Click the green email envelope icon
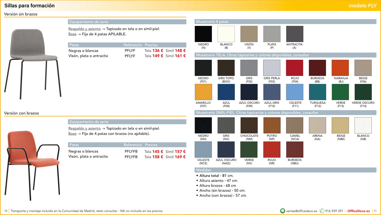Viewport: 381px width, 215px height. pyautogui.click(x=282, y=211)
